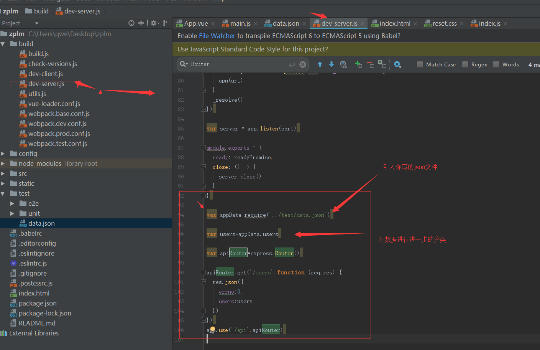Close the index.html tab
540x350 pixels.
(x=415, y=24)
